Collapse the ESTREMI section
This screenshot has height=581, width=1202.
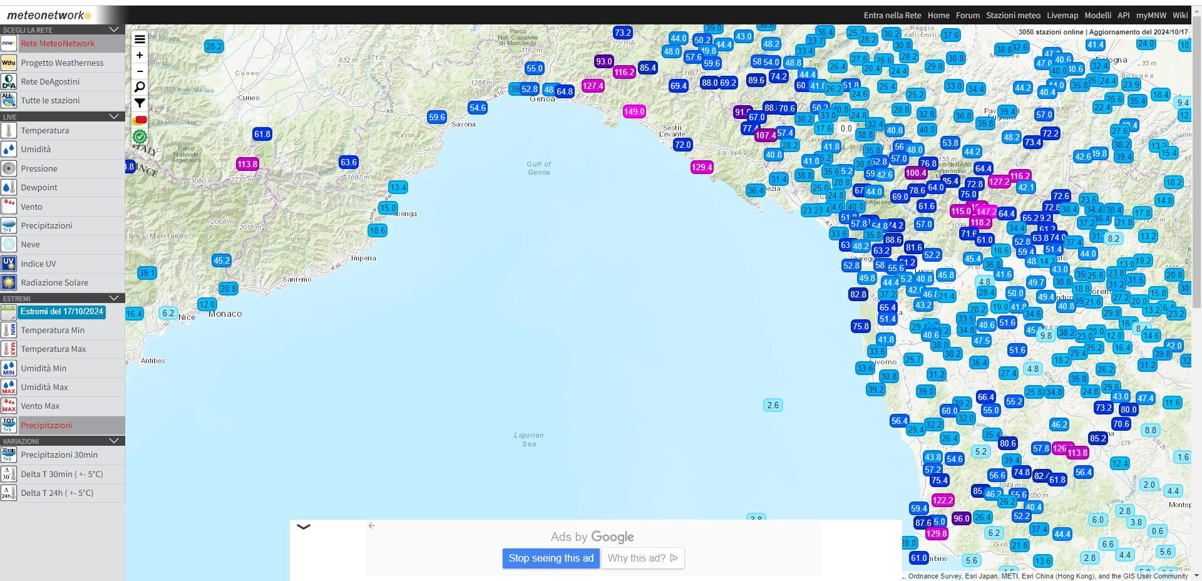[x=114, y=298]
